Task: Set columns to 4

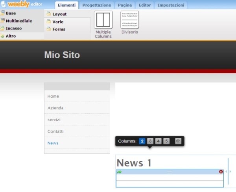Action: pyautogui.click(x=158, y=141)
